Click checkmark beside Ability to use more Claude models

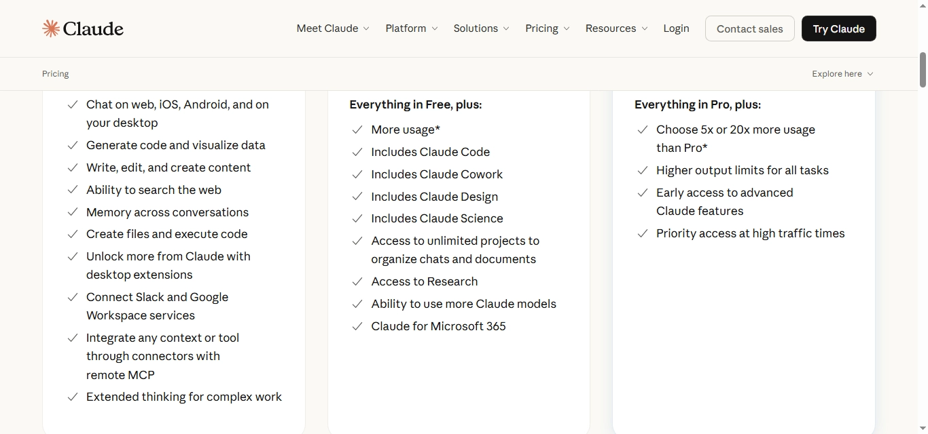(357, 304)
